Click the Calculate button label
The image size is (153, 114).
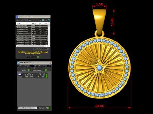pyautogui.click(x=30, y=57)
